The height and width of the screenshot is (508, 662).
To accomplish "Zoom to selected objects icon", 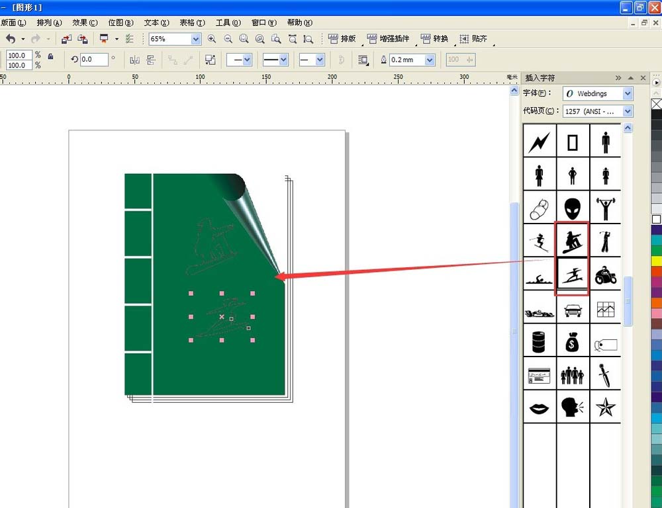I will (x=244, y=39).
